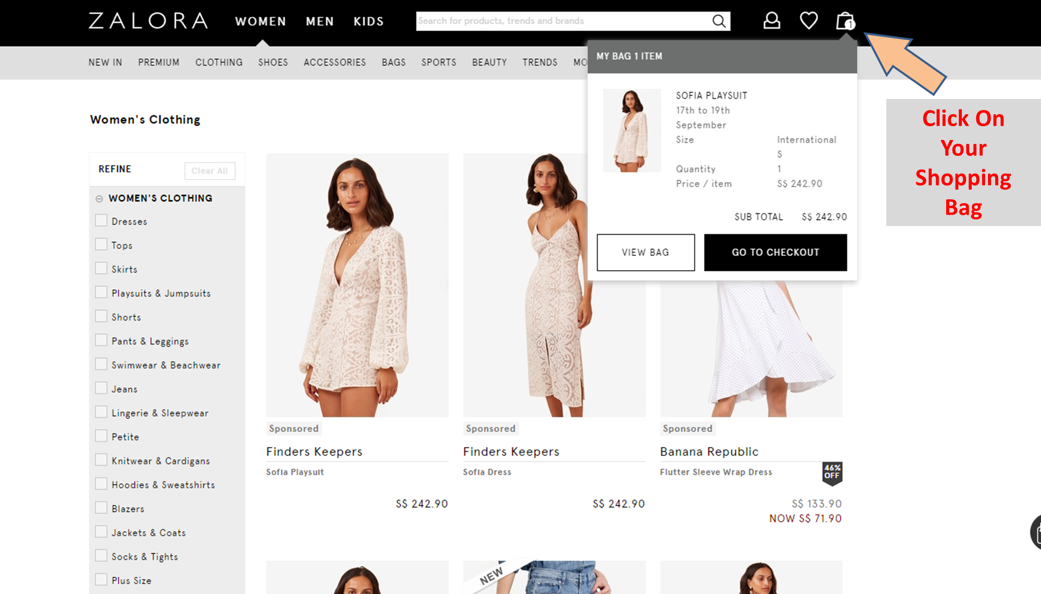Enable Jackets & Coats filter
Image resolution: width=1041 pixels, height=594 pixels.
coord(101,532)
